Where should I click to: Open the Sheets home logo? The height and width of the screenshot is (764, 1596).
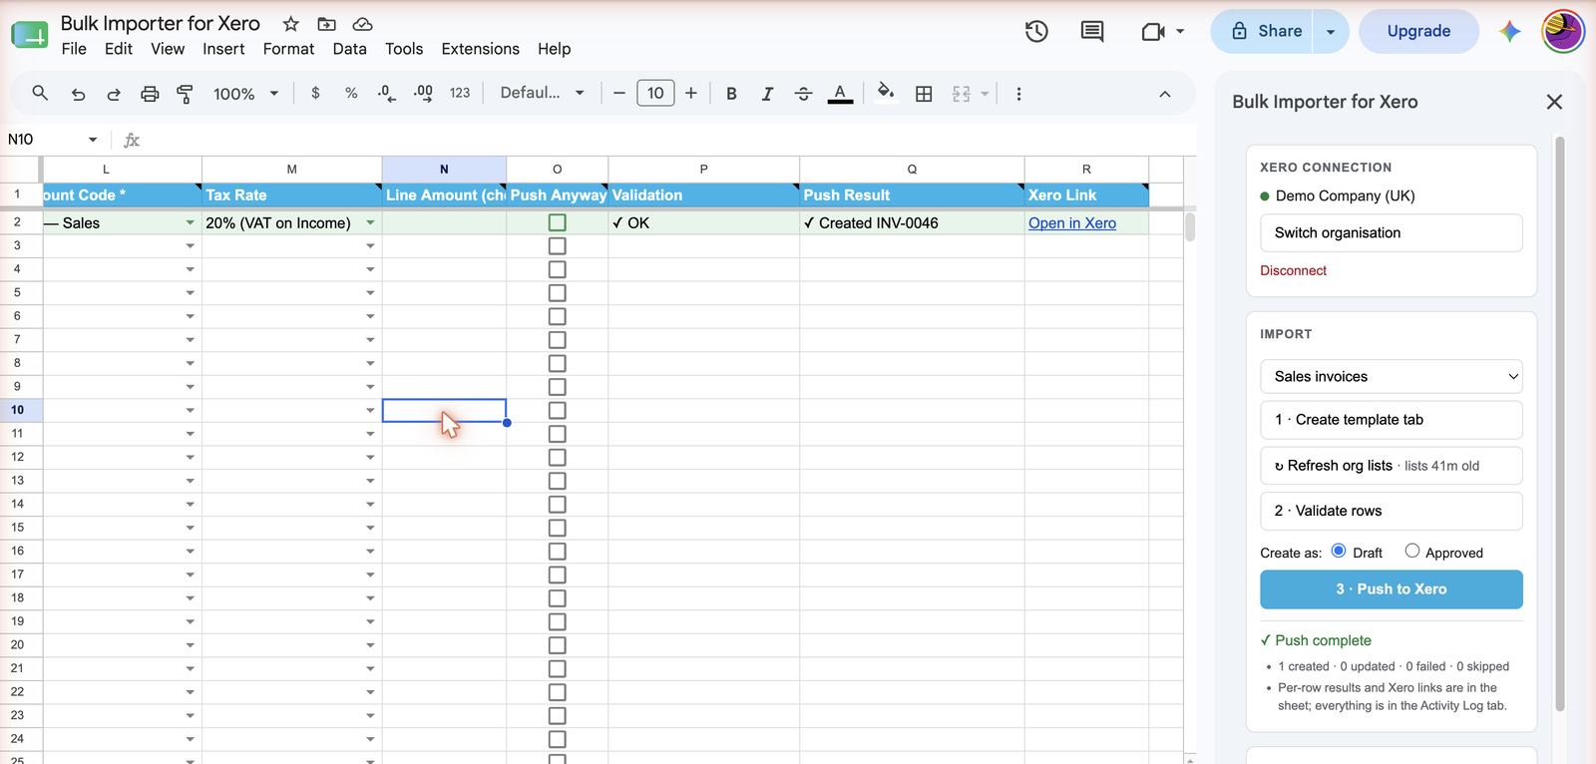[x=30, y=34]
